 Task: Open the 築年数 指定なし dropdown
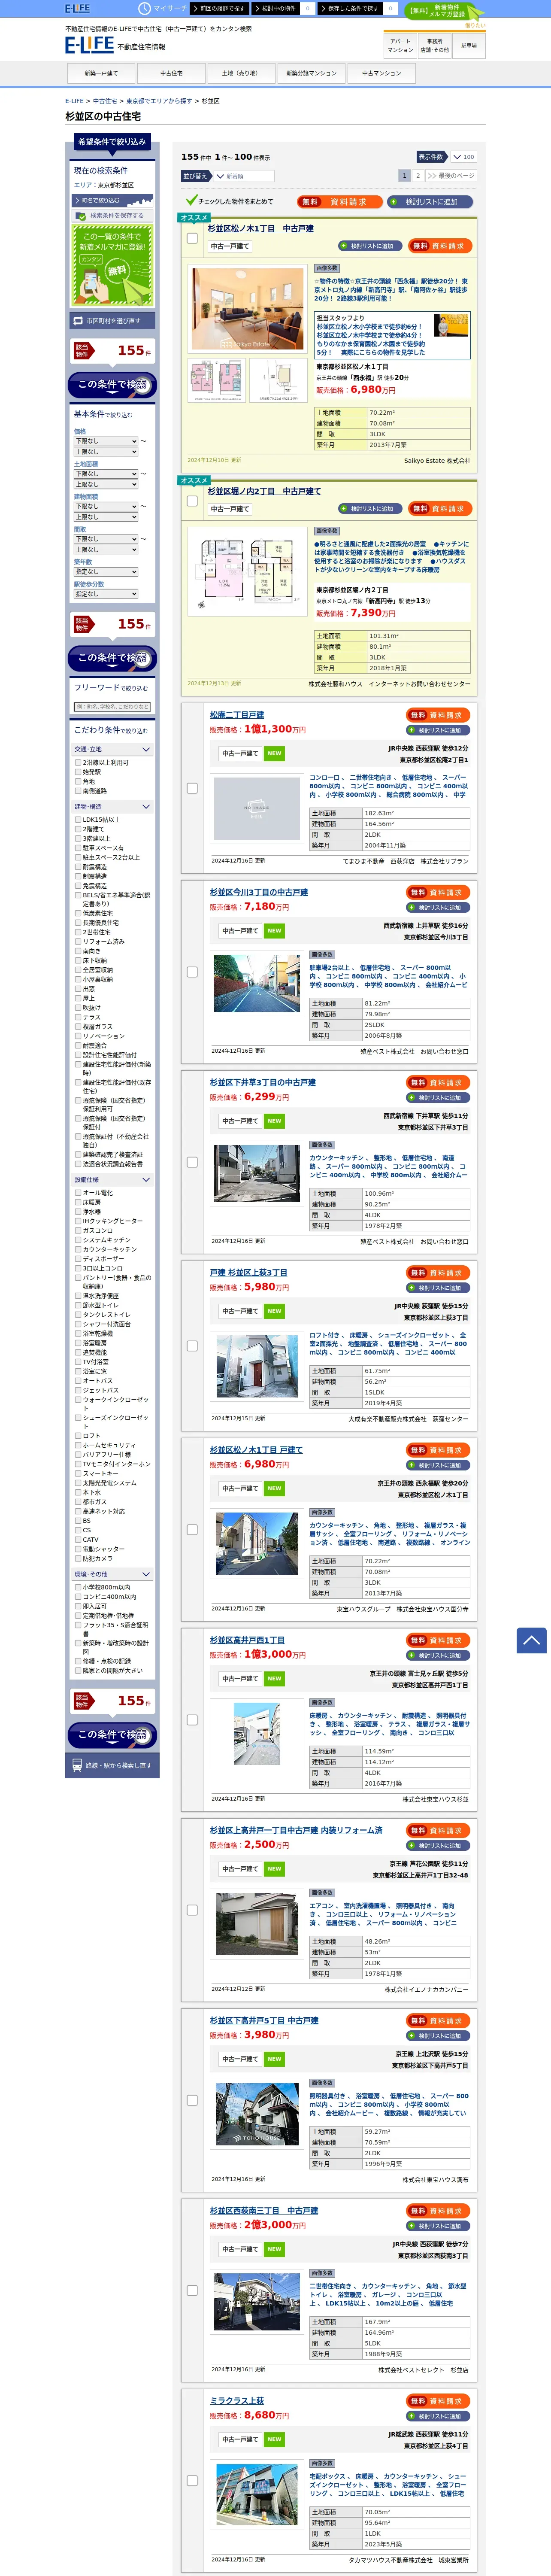106,572
